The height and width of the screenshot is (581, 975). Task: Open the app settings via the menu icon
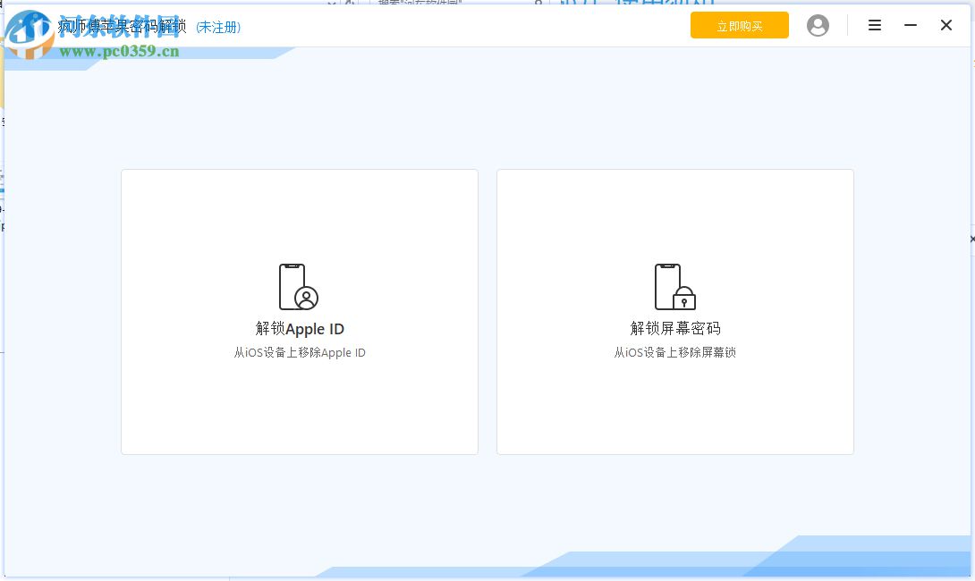[x=874, y=25]
